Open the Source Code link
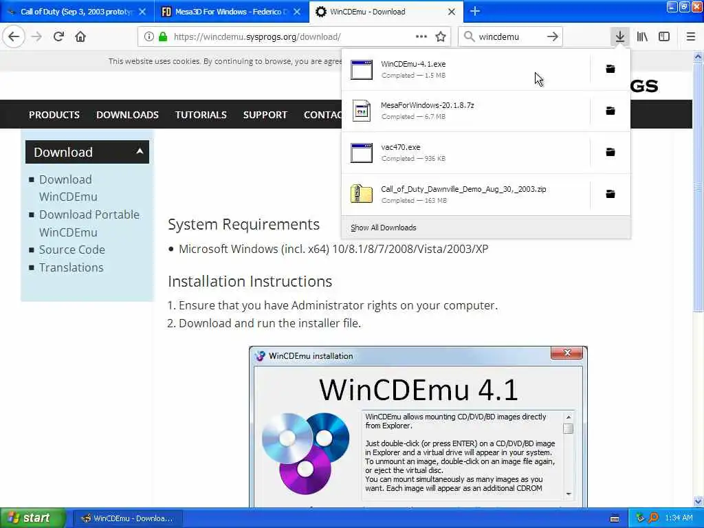This screenshot has height=528, width=704. click(x=72, y=250)
